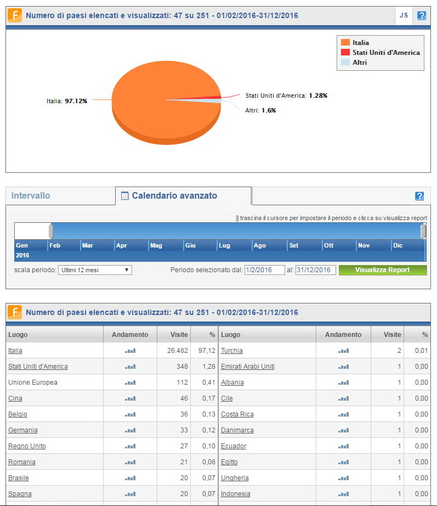The height and width of the screenshot is (506, 437).
Task: Switch to the Intervallo tab
Action: [31, 195]
